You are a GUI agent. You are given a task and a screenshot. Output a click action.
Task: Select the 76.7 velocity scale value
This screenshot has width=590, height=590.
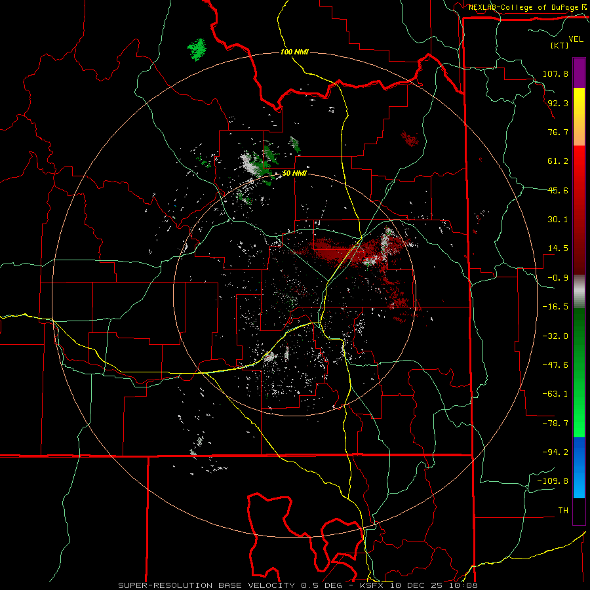[558, 132]
